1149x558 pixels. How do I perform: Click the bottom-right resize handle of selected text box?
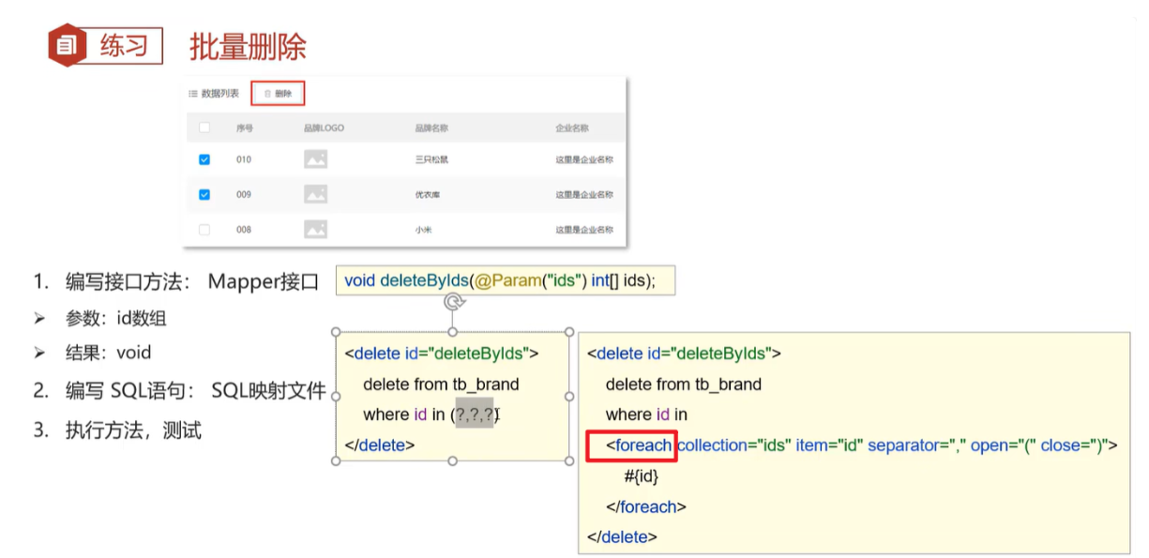(x=570, y=460)
